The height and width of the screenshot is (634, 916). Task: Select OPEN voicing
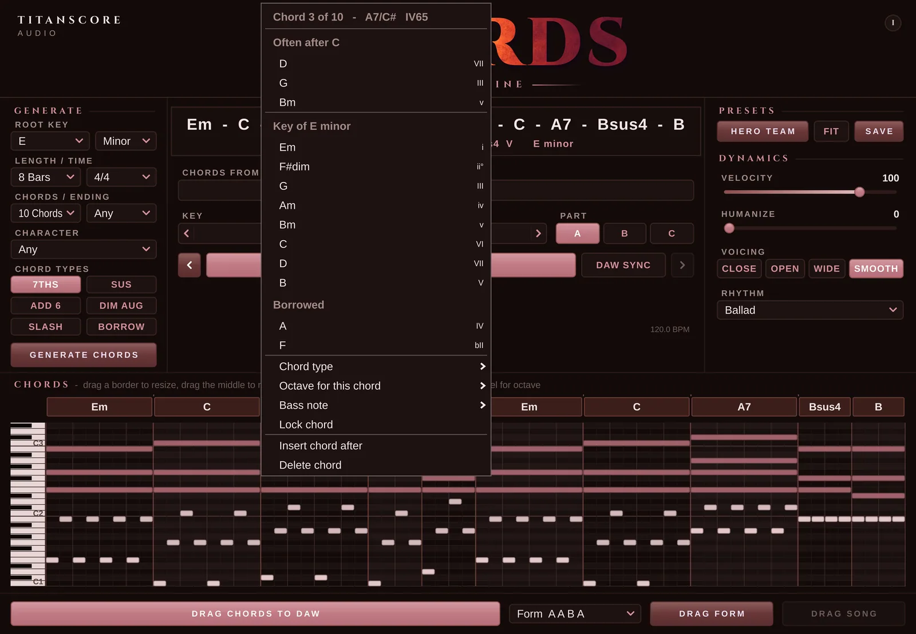coord(785,268)
